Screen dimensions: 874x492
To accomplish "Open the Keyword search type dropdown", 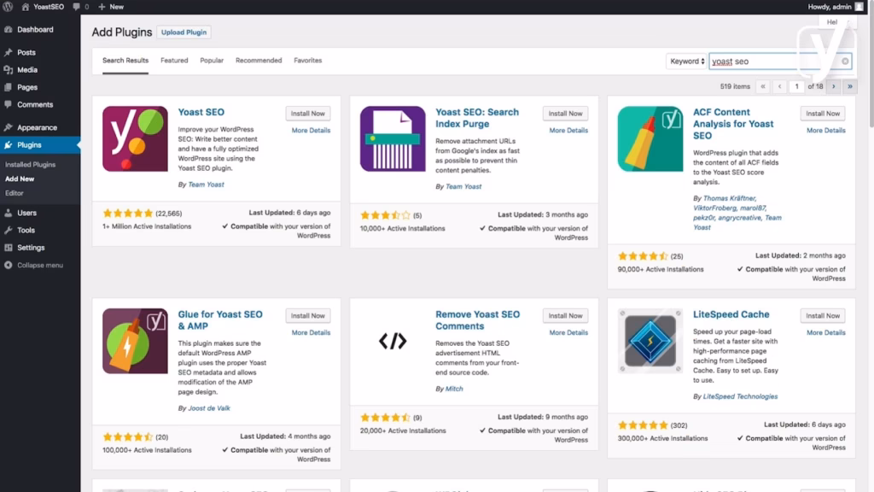I will pyautogui.click(x=688, y=61).
